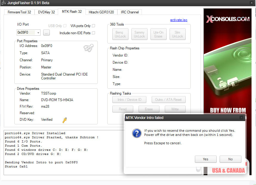This screenshot has height=185, width=256.
Task: Click the Outro / ATA Reset button
Action: coord(168,99)
